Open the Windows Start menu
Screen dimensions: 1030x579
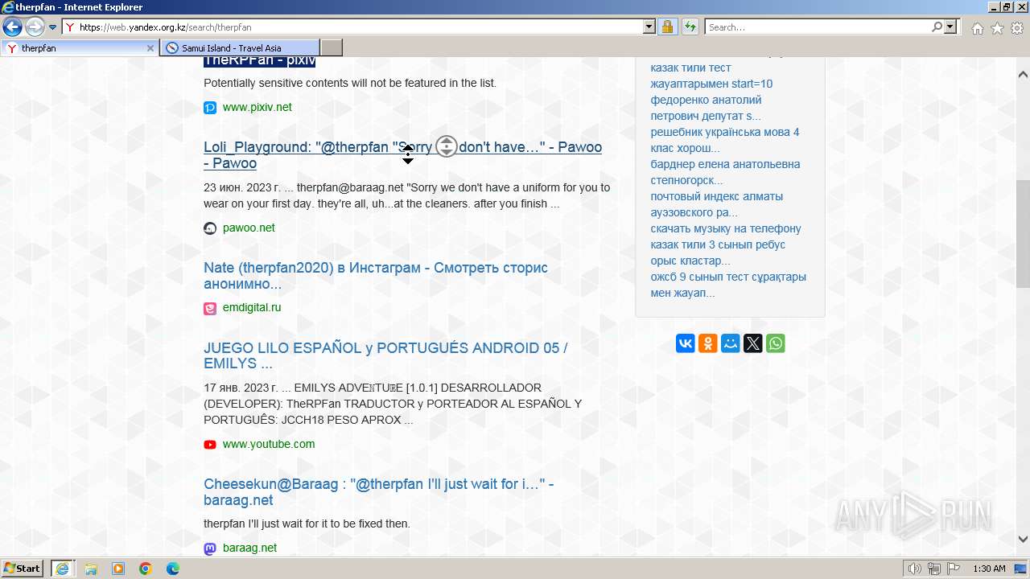click(23, 568)
